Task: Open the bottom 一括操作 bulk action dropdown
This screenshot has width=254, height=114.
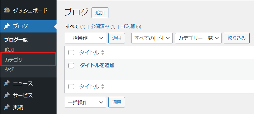Action: (85, 102)
